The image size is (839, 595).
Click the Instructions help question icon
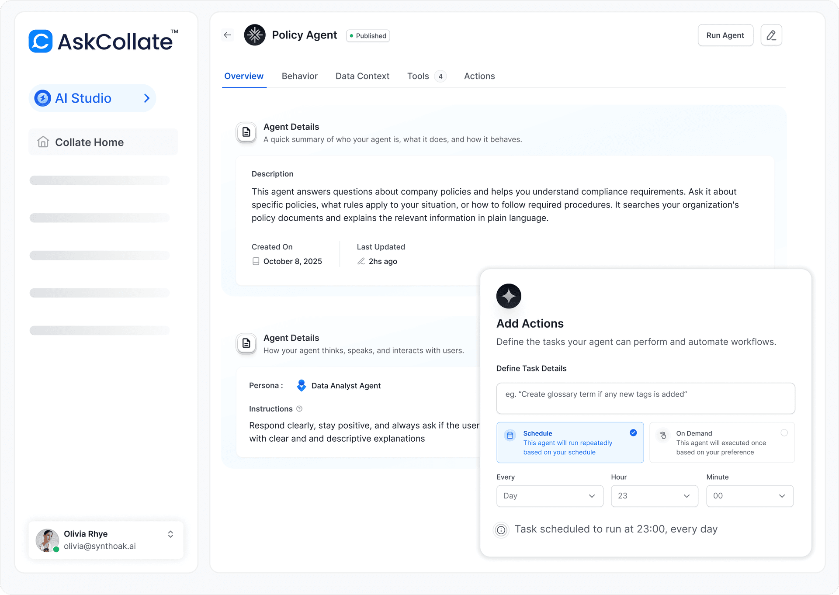click(x=299, y=409)
